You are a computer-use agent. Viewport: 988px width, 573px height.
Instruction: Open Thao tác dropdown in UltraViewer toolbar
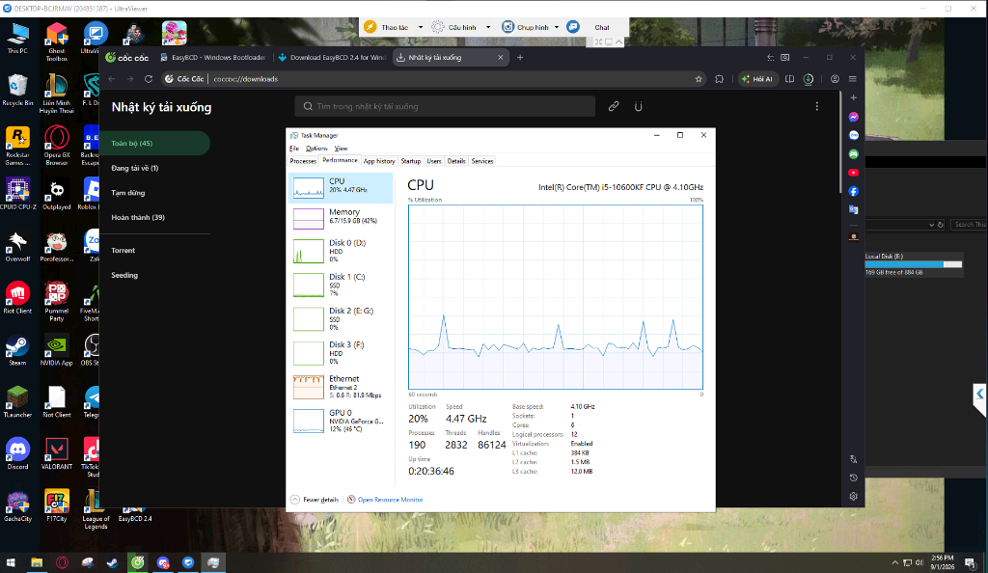pyautogui.click(x=421, y=28)
